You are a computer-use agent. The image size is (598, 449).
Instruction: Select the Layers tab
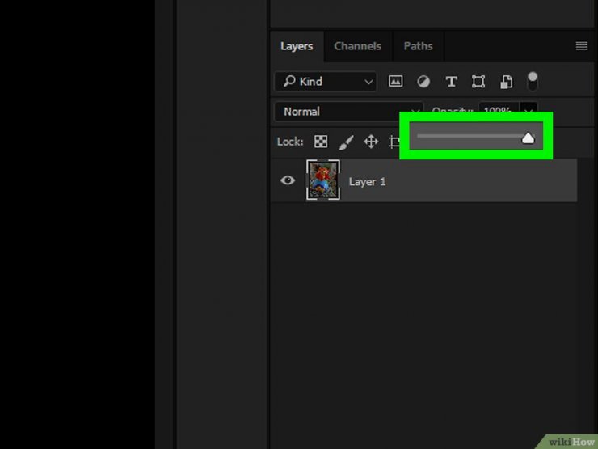297,46
